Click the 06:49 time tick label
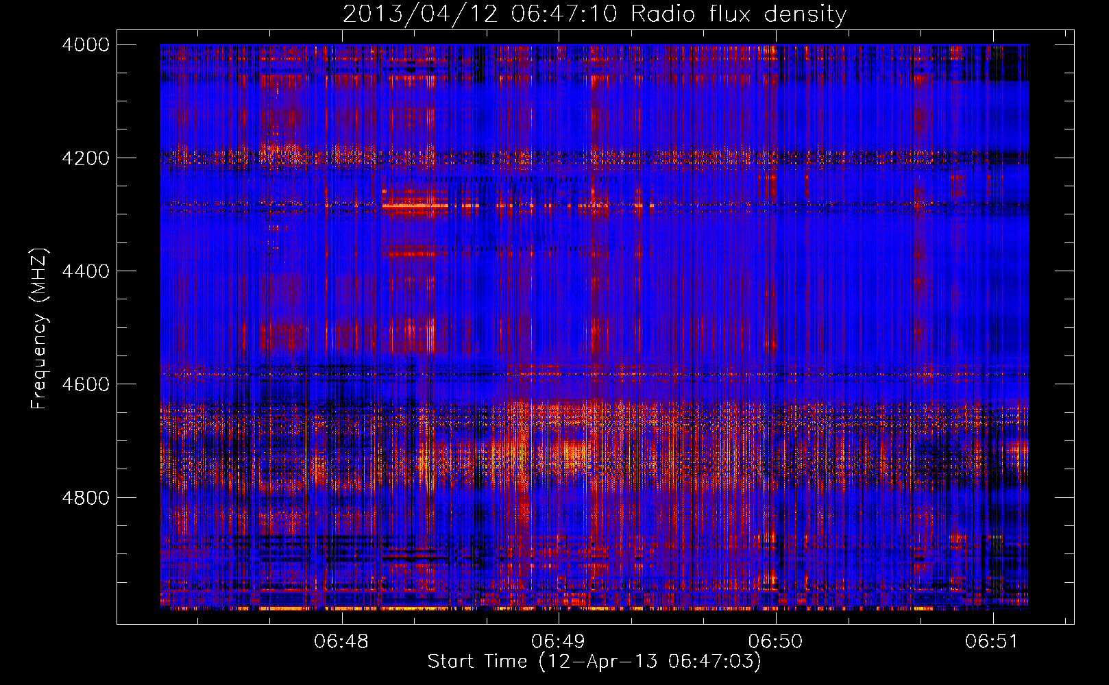The height and width of the screenshot is (685, 1109). click(x=559, y=642)
